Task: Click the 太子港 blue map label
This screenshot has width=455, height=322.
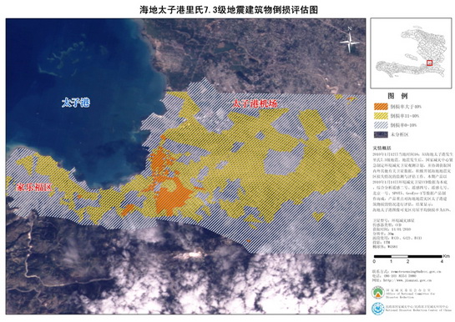Action: pos(76,103)
